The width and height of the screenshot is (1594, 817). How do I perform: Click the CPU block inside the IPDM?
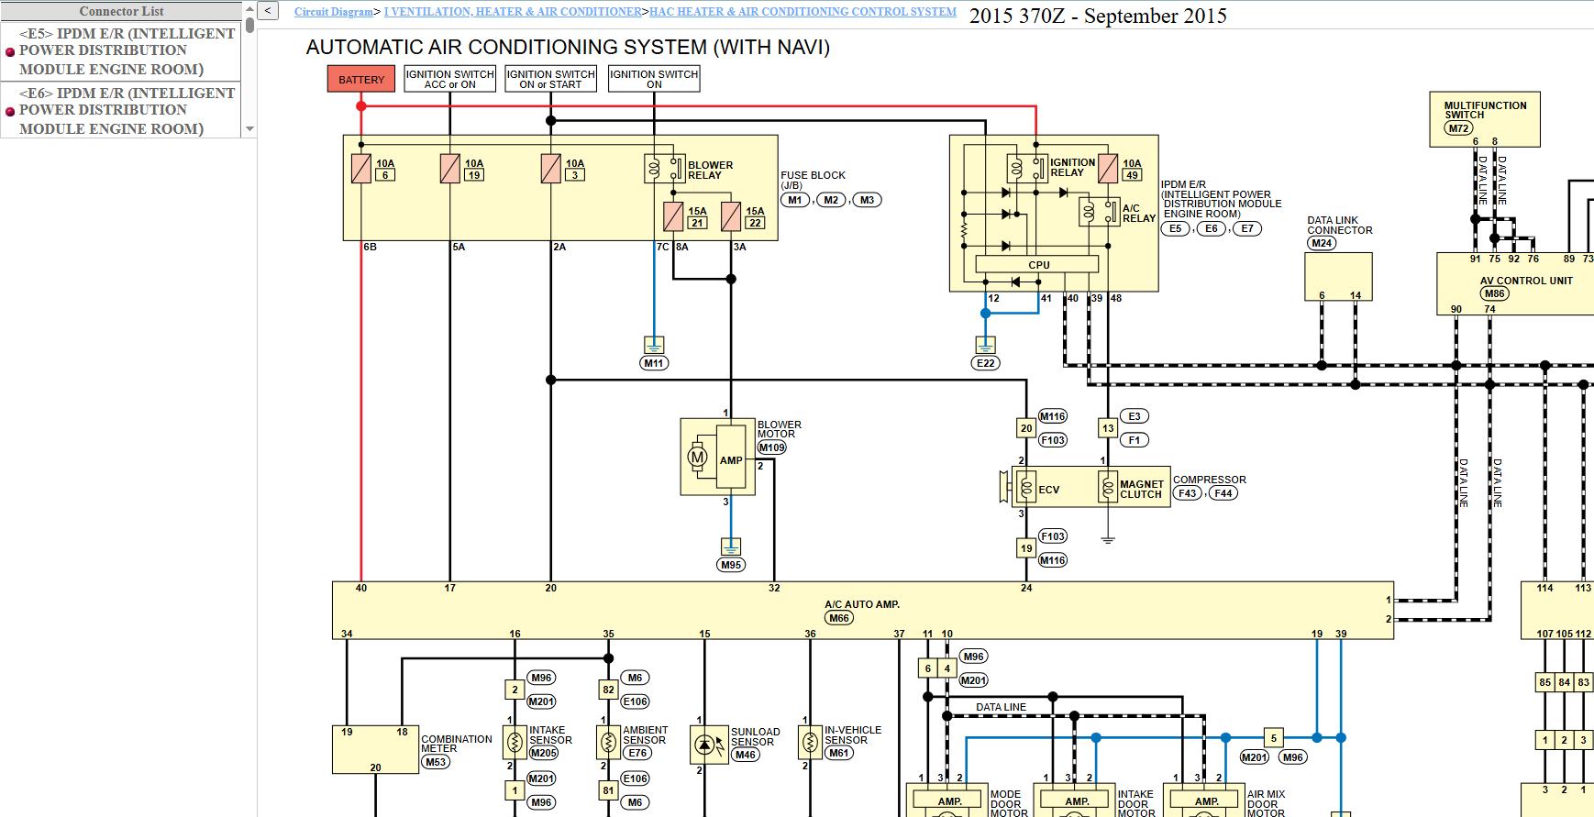(x=1038, y=265)
